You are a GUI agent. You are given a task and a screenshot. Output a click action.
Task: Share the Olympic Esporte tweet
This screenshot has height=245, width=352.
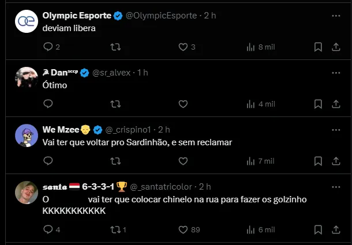point(336,47)
